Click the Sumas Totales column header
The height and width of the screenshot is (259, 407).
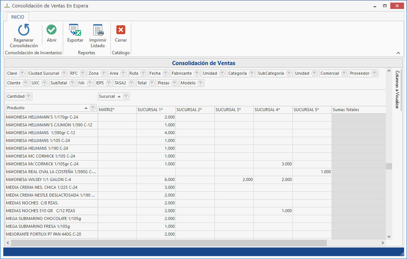357,110
